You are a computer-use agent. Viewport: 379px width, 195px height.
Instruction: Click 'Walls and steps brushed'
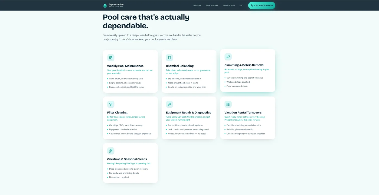click(x=238, y=82)
